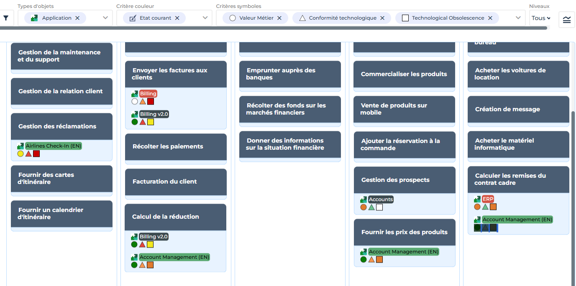This screenshot has width=576, height=286.
Task: Click the green triangle under Accounts
Action: click(x=371, y=207)
